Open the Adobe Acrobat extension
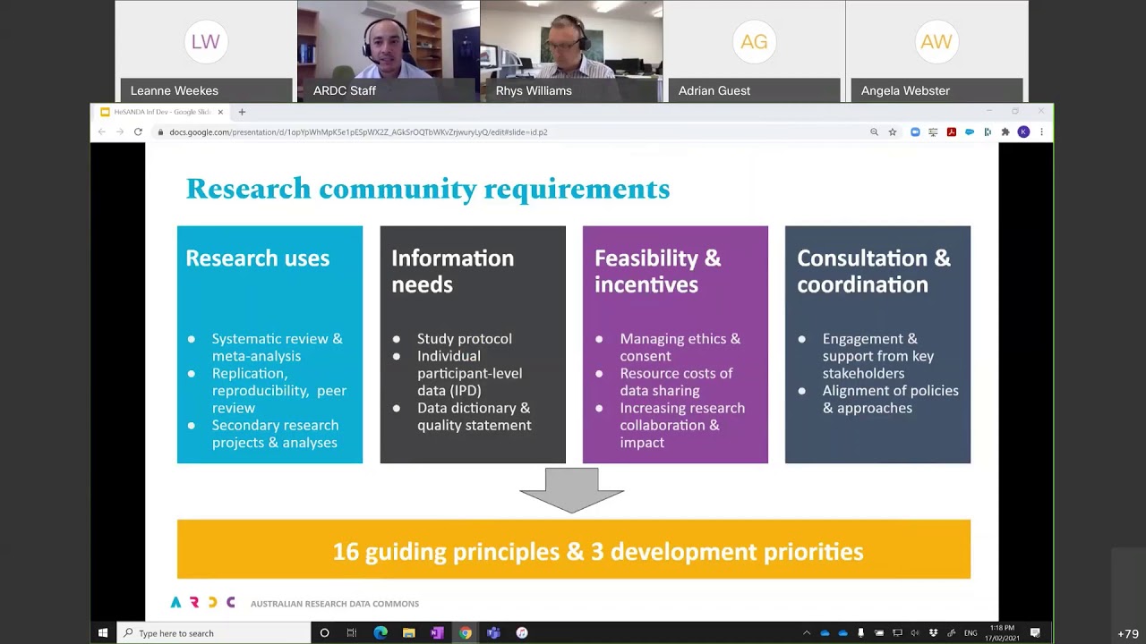The height and width of the screenshot is (644, 1146). pos(951,131)
